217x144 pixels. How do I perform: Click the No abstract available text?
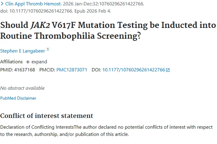pyautogui.click(x=22, y=88)
